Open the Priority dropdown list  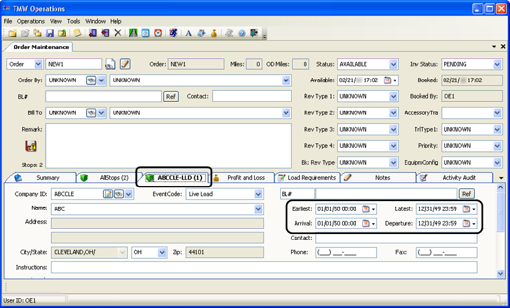point(497,146)
